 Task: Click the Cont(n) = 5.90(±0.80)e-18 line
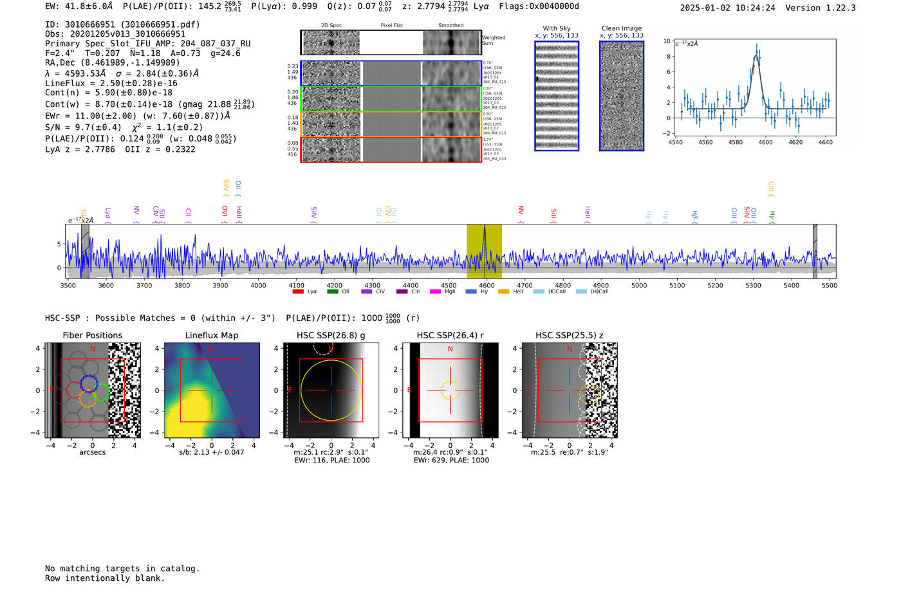109,93
